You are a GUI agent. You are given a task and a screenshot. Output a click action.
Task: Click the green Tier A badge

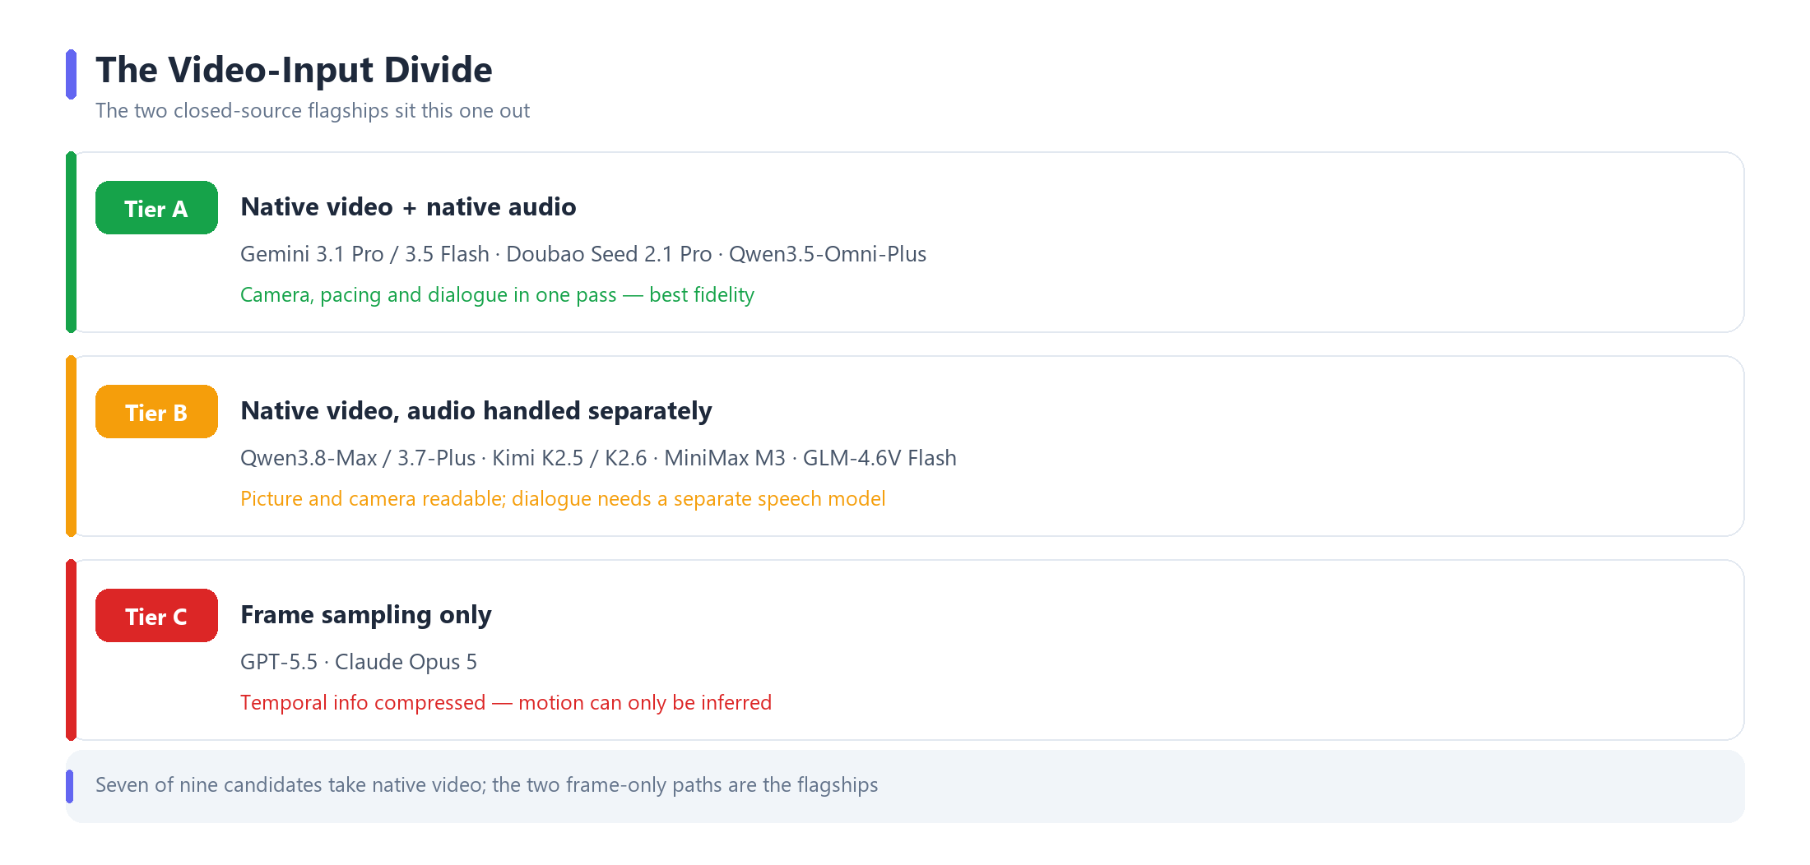point(156,208)
